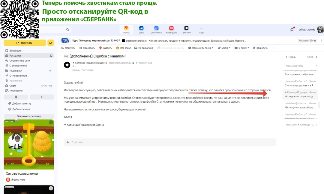The width and height of the screenshot is (324, 194).
Task: Click the bookmark flag filter button
Action: (16, 97)
